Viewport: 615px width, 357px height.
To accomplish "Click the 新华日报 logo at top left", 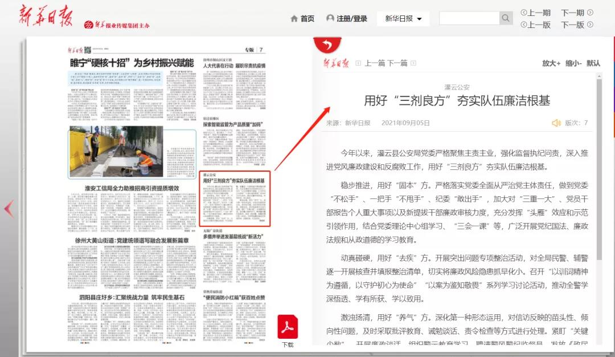I will (x=46, y=16).
